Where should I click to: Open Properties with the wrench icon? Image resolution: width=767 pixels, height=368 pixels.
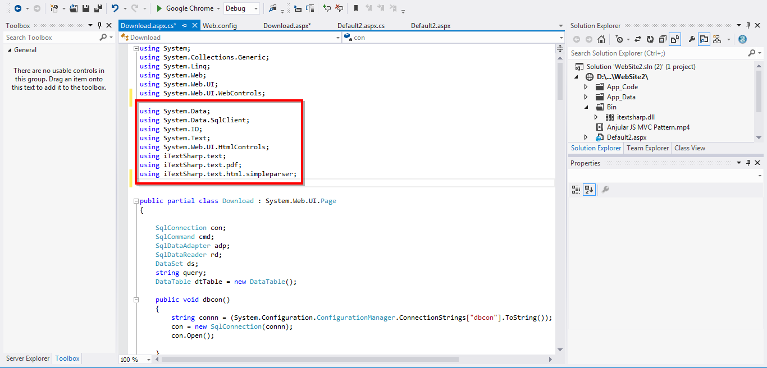coord(692,39)
